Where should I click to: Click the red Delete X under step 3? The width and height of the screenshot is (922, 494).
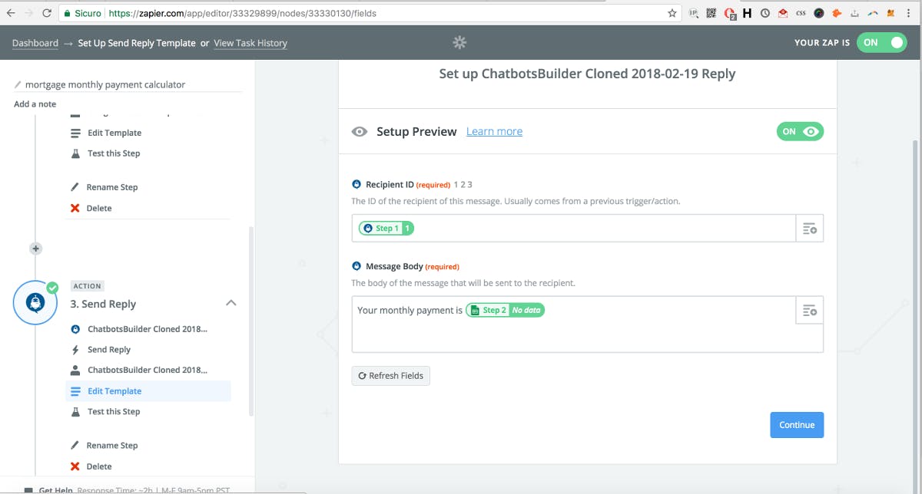coord(75,466)
